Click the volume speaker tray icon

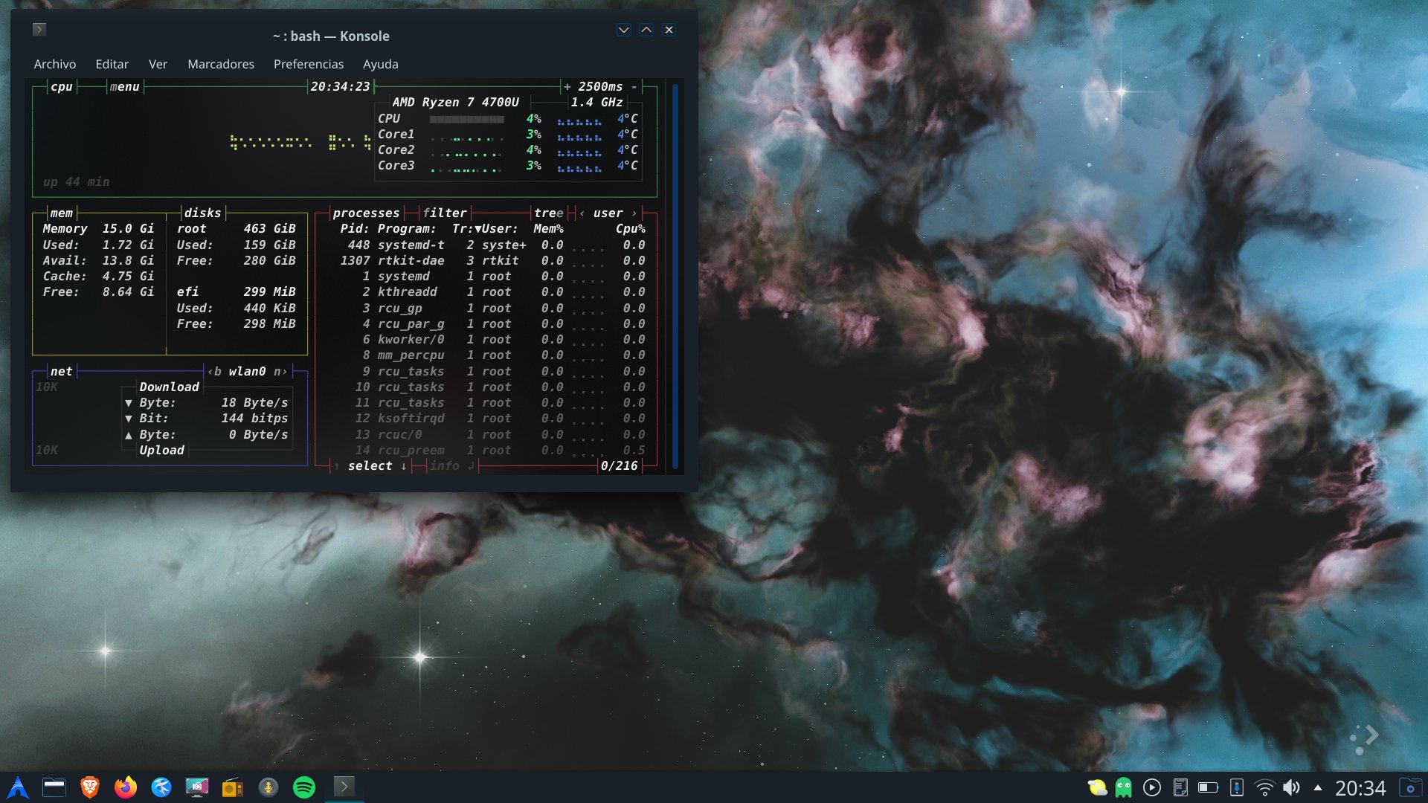click(1292, 787)
